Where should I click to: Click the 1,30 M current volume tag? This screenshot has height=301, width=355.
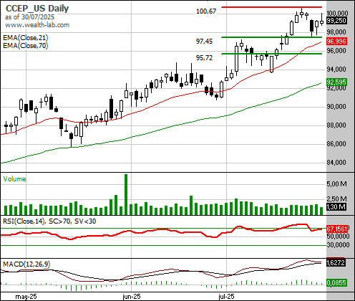pyautogui.click(x=336, y=206)
